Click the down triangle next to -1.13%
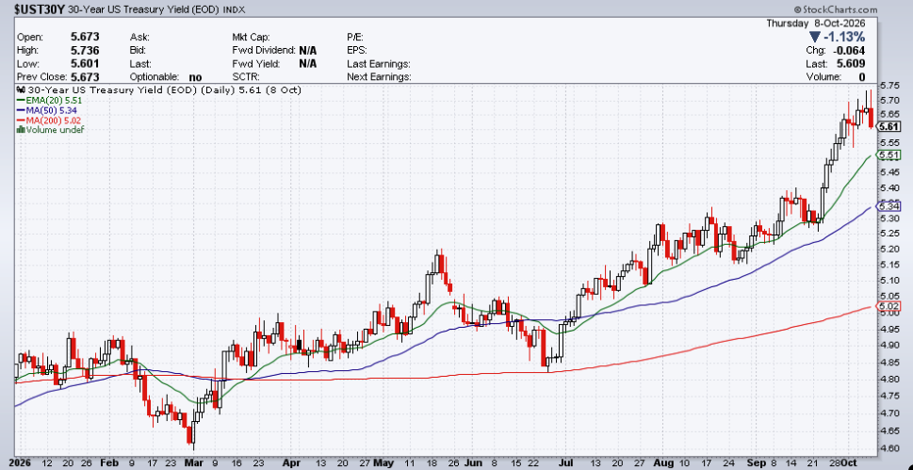Viewport: 913px width, 470px height. (814, 37)
